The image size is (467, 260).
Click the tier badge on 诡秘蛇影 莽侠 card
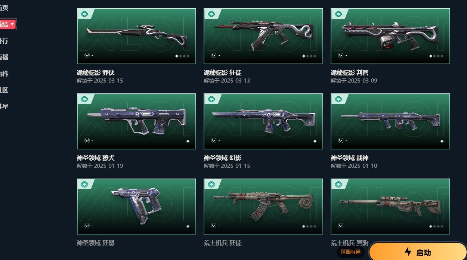(x=84, y=14)
